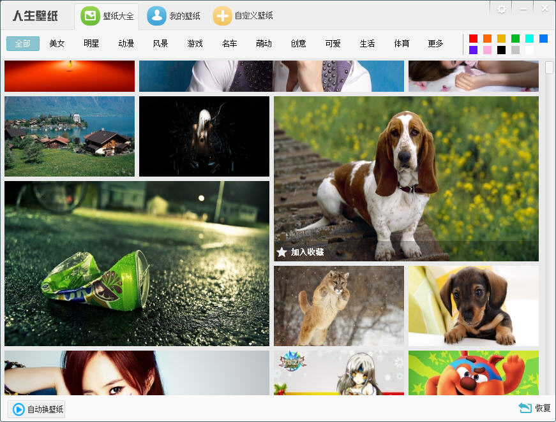The height and width of the screenshot is (422, 556).
Task: Filter by black color swatch
Action: click(x=501, y=50)
